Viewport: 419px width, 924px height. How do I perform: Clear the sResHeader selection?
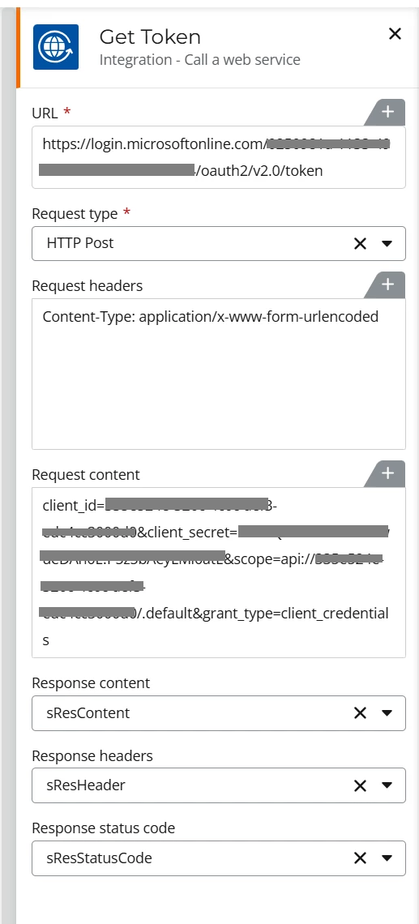point(360,785)
